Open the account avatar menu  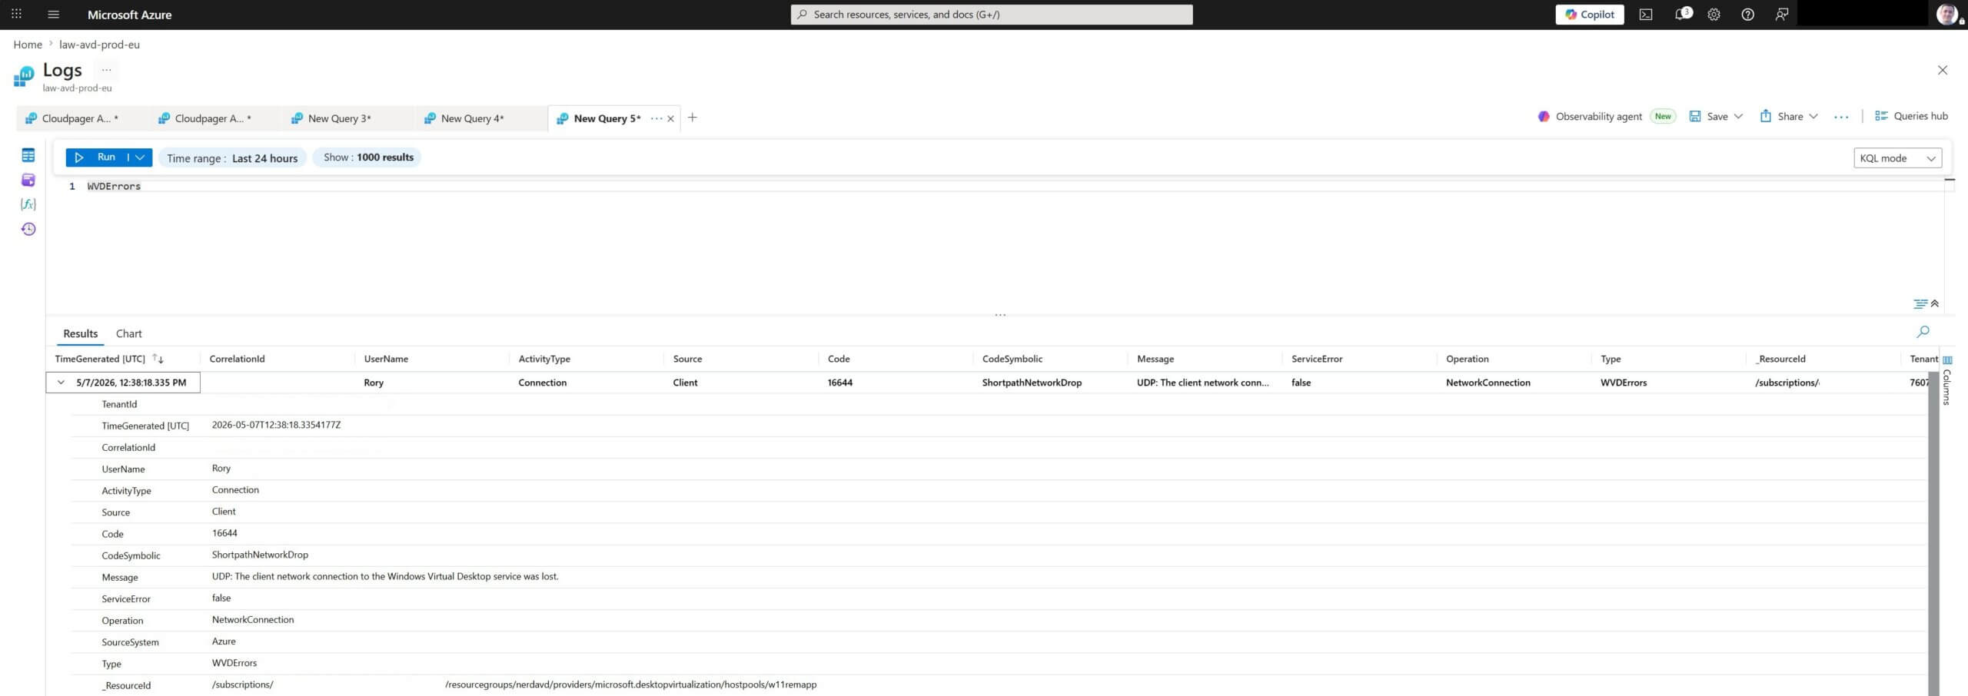1946,14
